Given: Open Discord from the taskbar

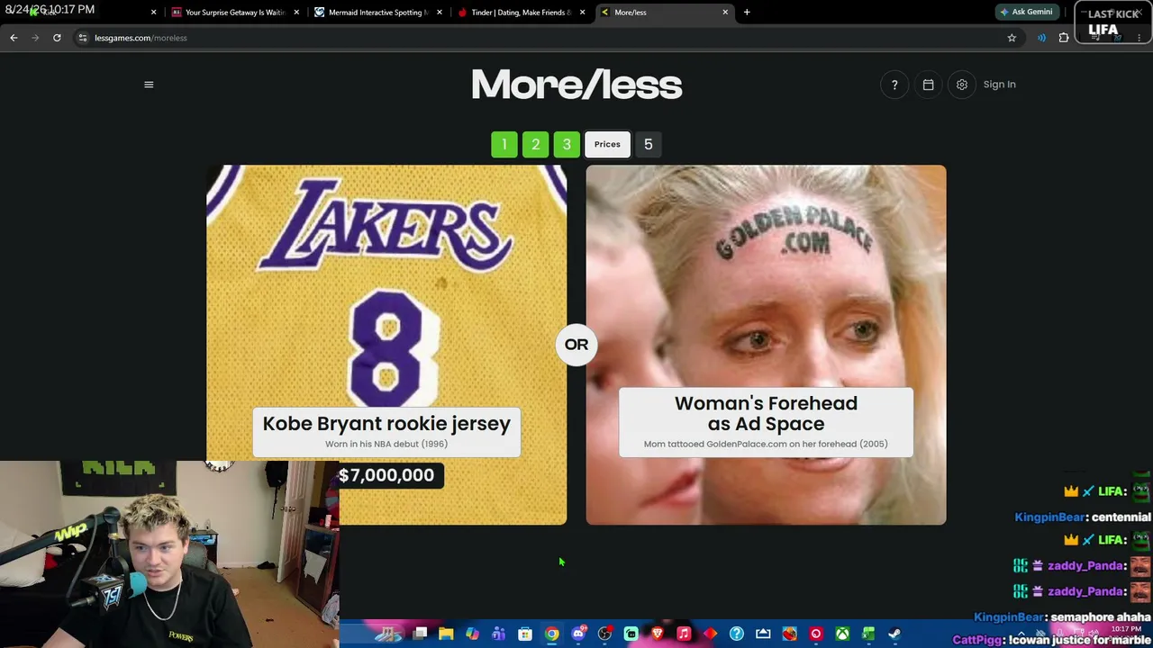Looking at the screenshot, I should 578,634.
